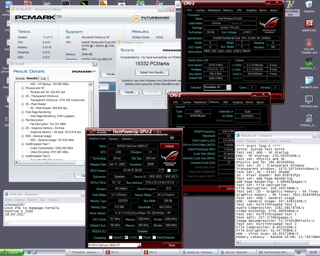Switch to the Scores tab in Result Details
The width and height of the screenshot is (320, 256).
pyautogui.click(x=20, y=78)
